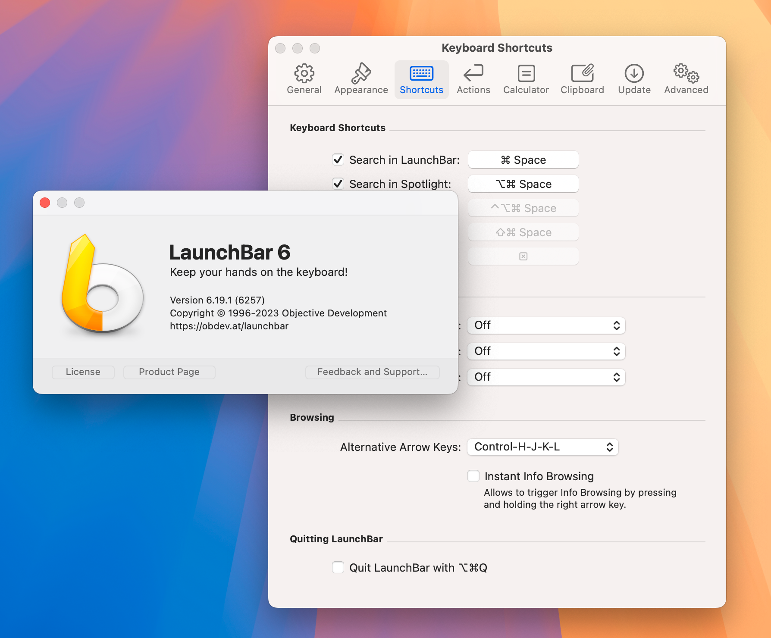
Task: Click the Keyboard Shortcuts window title
Action: tap(497, 48)
